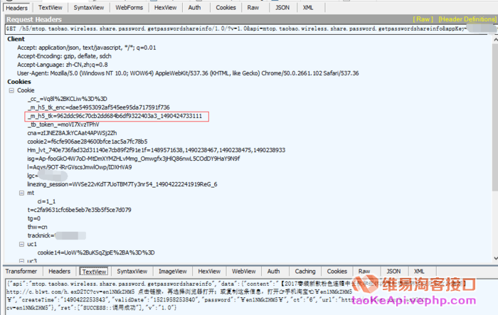Open request XML tab
The image size is (498, 315).
308,8
